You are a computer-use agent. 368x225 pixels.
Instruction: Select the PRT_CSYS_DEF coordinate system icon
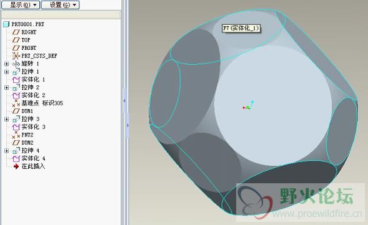(16, 55)
